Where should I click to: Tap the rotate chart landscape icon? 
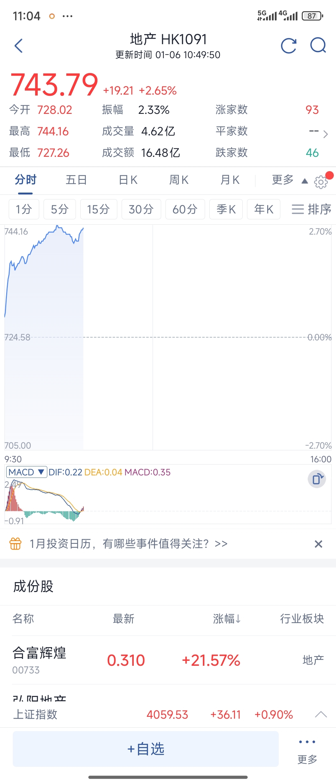tap(317, 479)
